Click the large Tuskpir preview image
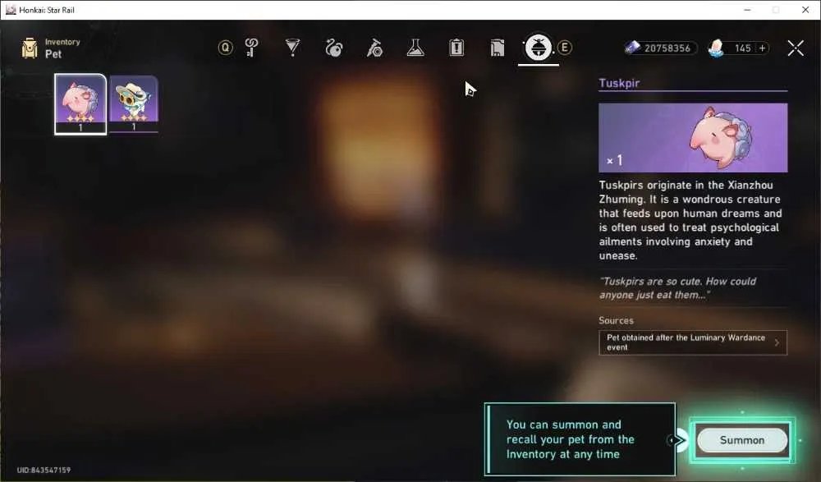This screenshot has height=482, width=821. (x=693, y=138)
